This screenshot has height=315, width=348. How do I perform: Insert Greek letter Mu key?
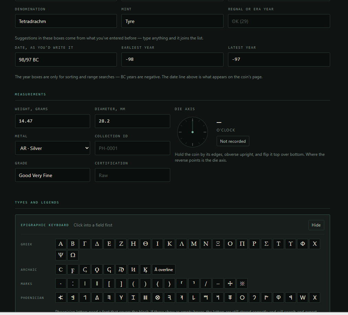point(194,244)
